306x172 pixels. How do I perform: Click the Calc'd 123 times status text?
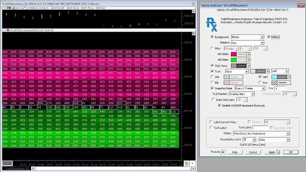coord(252,145)
